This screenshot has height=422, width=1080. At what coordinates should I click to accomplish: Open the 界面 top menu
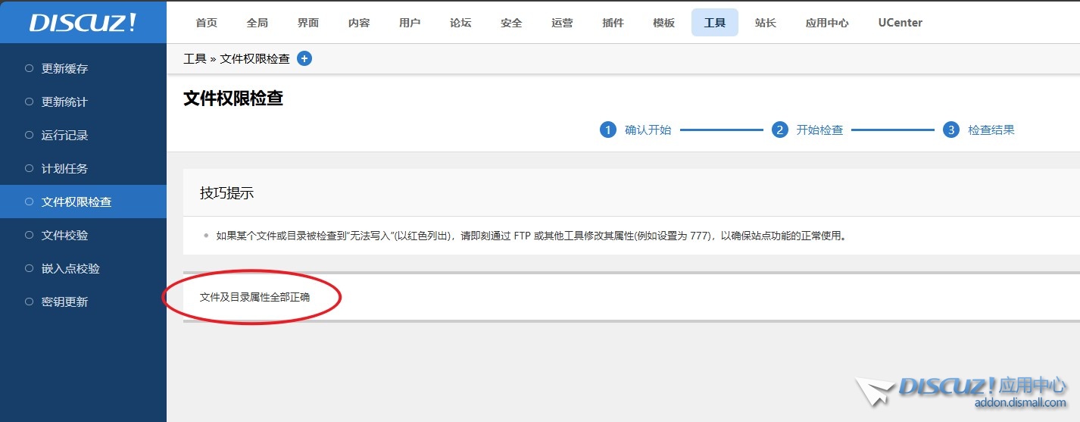coord(307,23)
